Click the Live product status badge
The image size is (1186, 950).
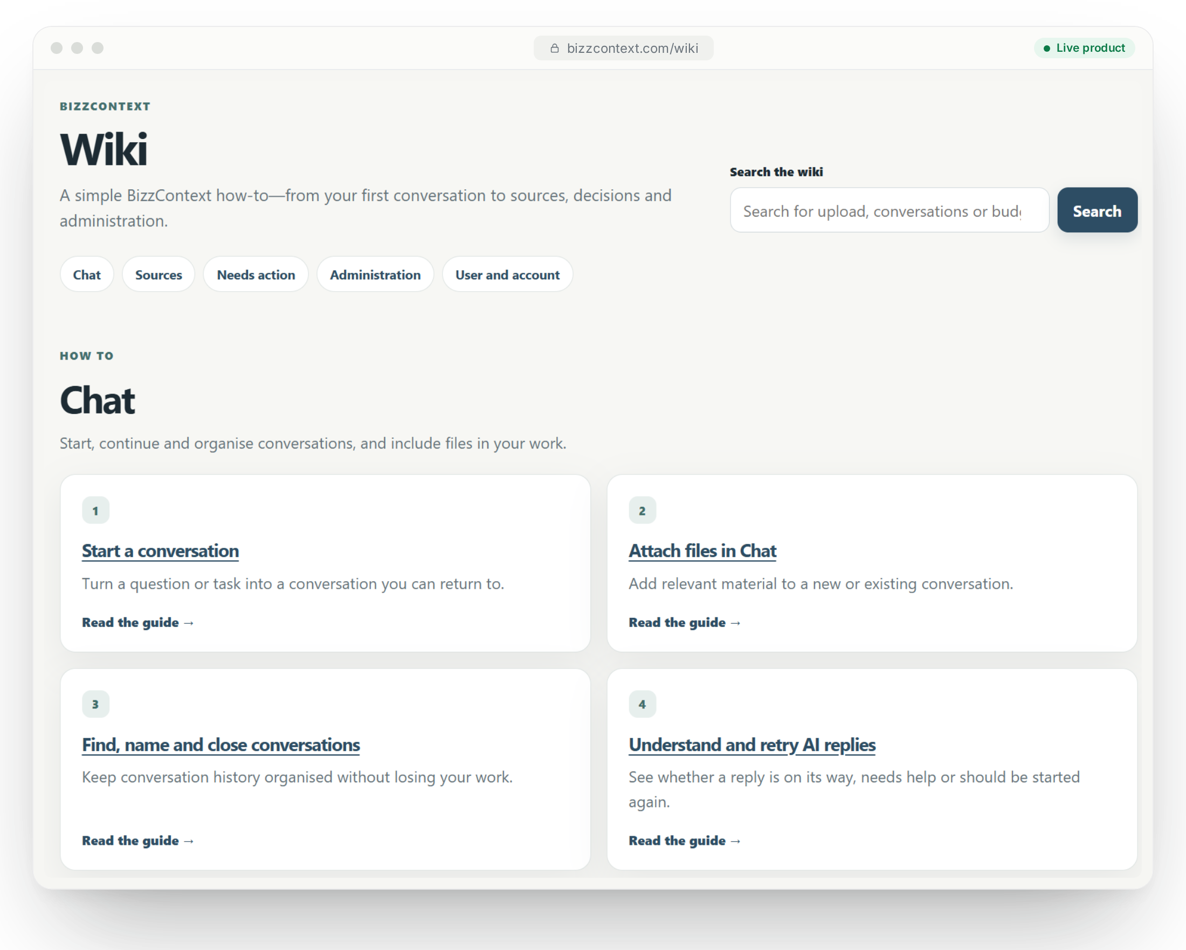pyautogui.click(x=1084, y=48)
